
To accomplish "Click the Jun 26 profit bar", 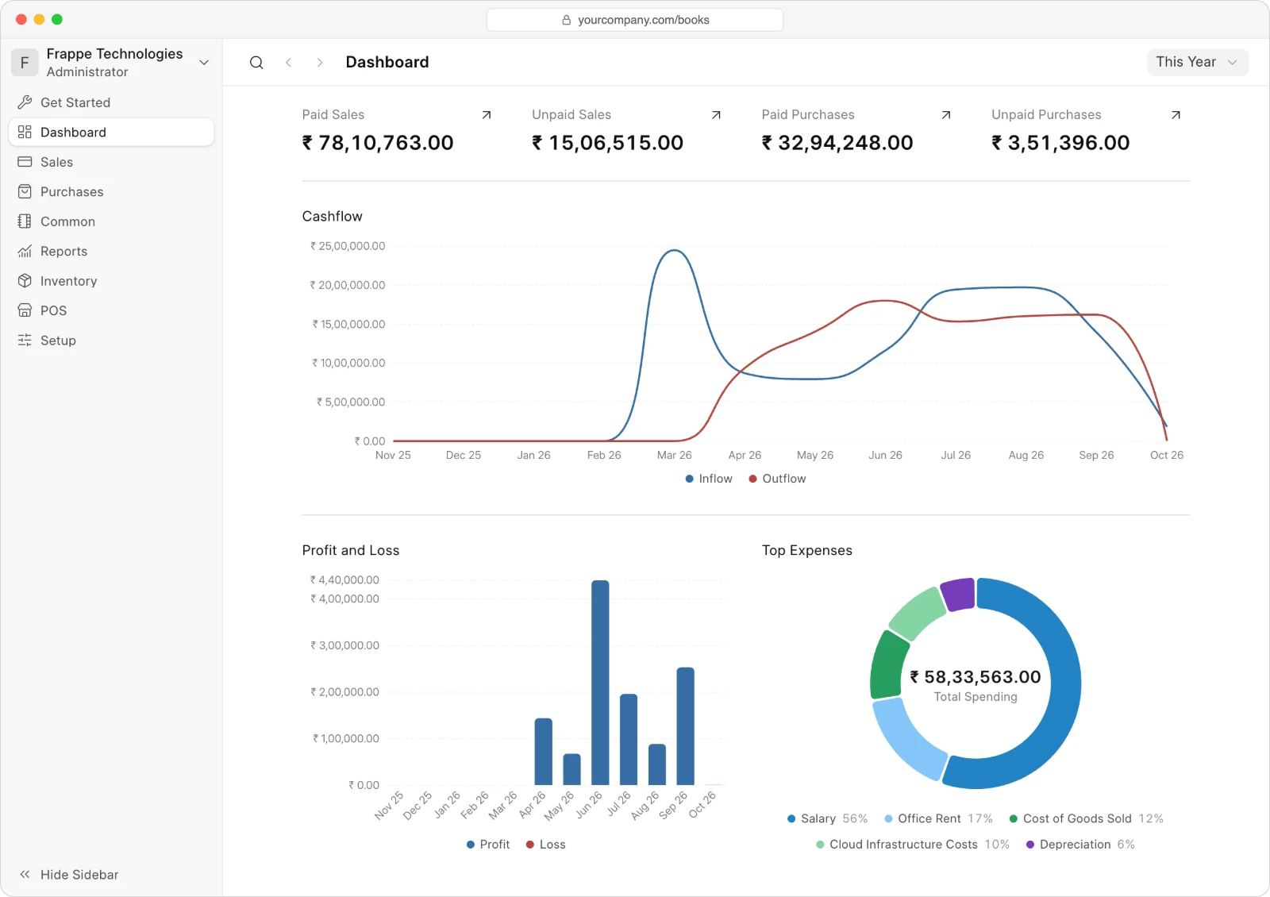I will [600, 683].
